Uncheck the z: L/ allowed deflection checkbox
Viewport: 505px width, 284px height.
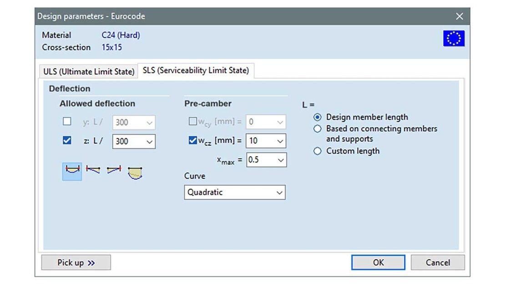click(67, 141)
